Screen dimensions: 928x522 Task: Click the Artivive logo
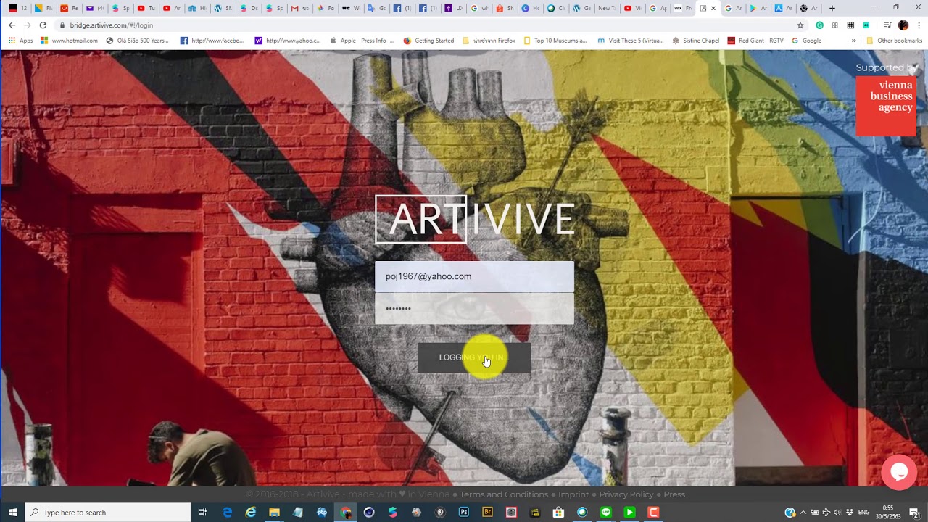coord(475,219)
